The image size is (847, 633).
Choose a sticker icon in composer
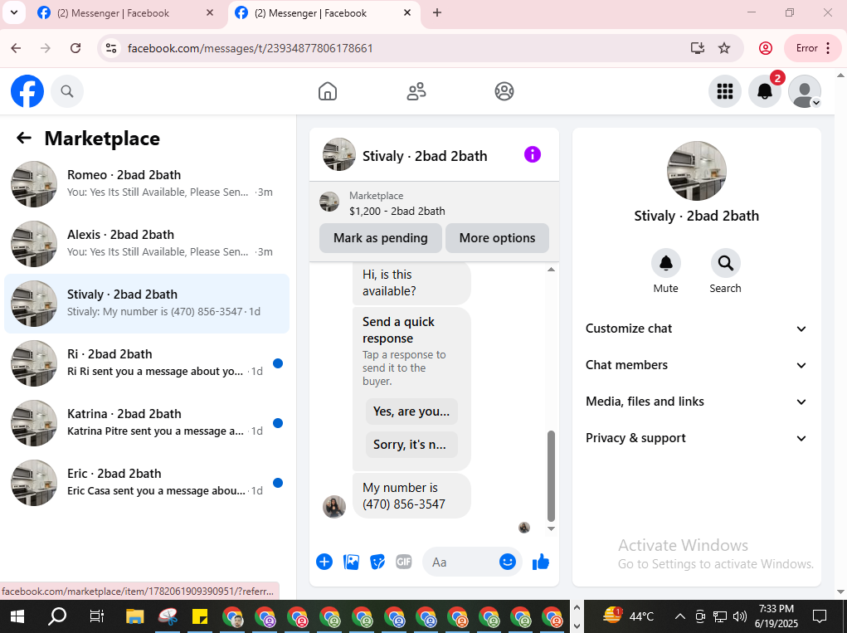click(377, 562)
